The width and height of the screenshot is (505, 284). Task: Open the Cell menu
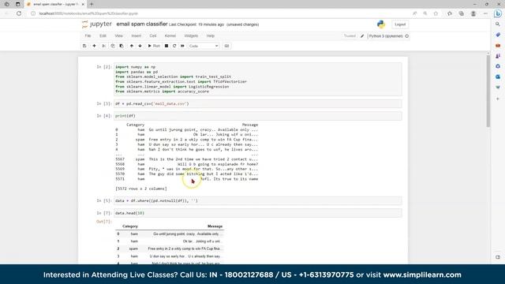coord(153,35)
